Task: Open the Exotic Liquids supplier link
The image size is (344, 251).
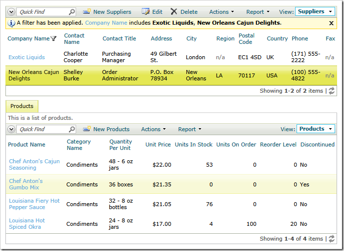Action: [x=27, y=57]
